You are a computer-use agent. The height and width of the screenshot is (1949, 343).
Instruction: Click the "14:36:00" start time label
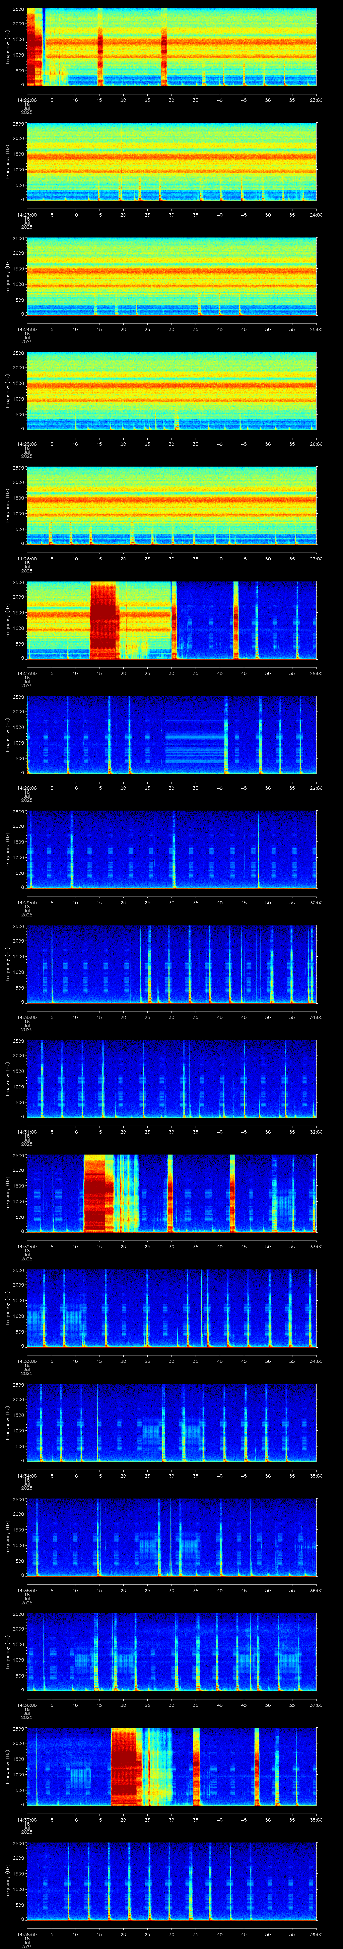click(x=26, y=1705)
